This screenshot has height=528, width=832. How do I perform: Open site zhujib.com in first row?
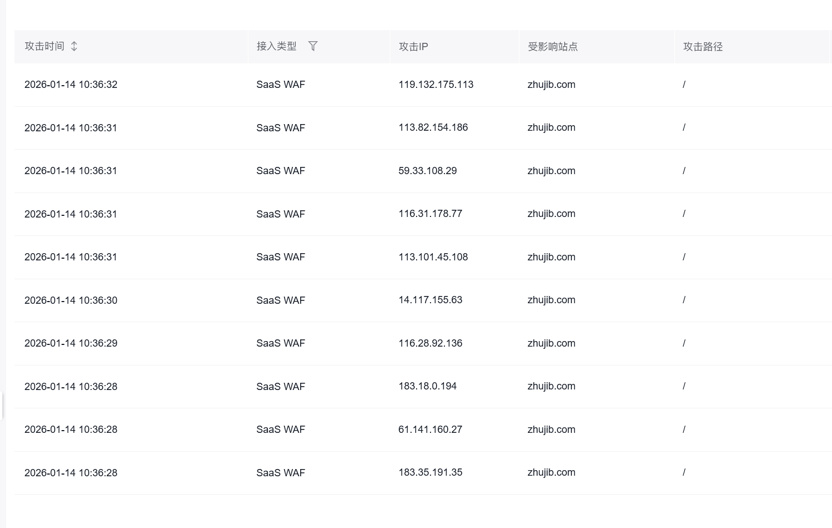coord(551,85)
